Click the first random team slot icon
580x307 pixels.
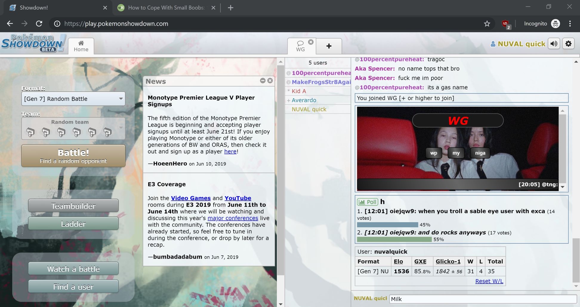tap(30, 132)
